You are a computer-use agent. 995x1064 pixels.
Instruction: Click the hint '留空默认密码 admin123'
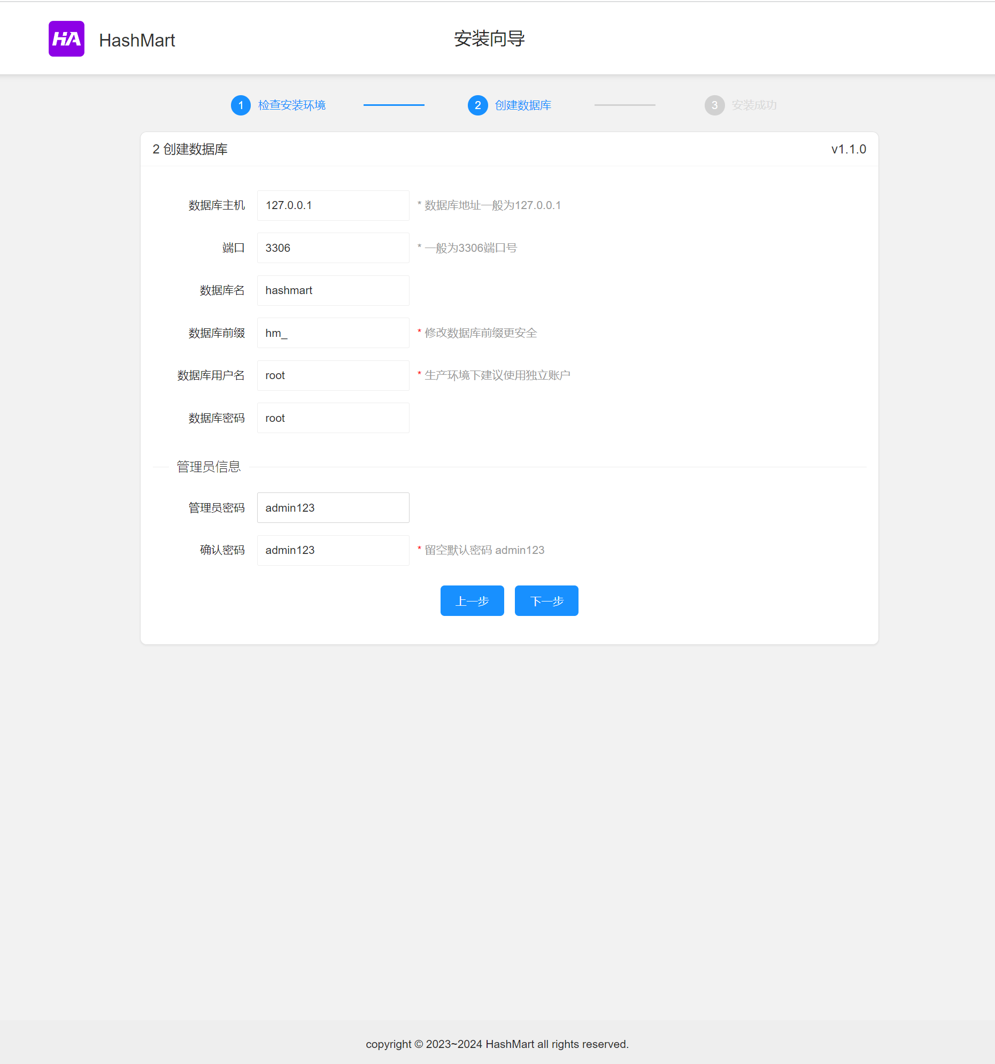point(484,551)
